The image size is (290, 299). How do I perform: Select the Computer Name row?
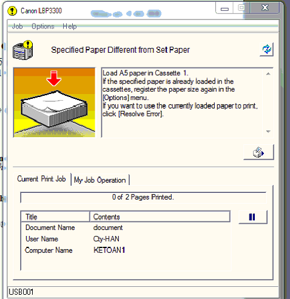[x=126, y=250]
